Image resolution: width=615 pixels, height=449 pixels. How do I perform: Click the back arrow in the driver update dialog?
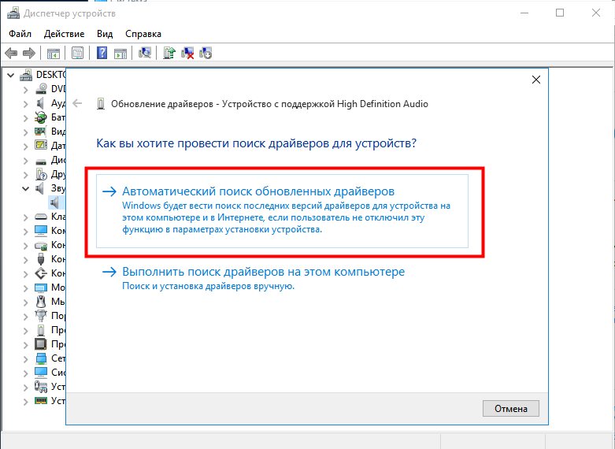tap(77, 103)
